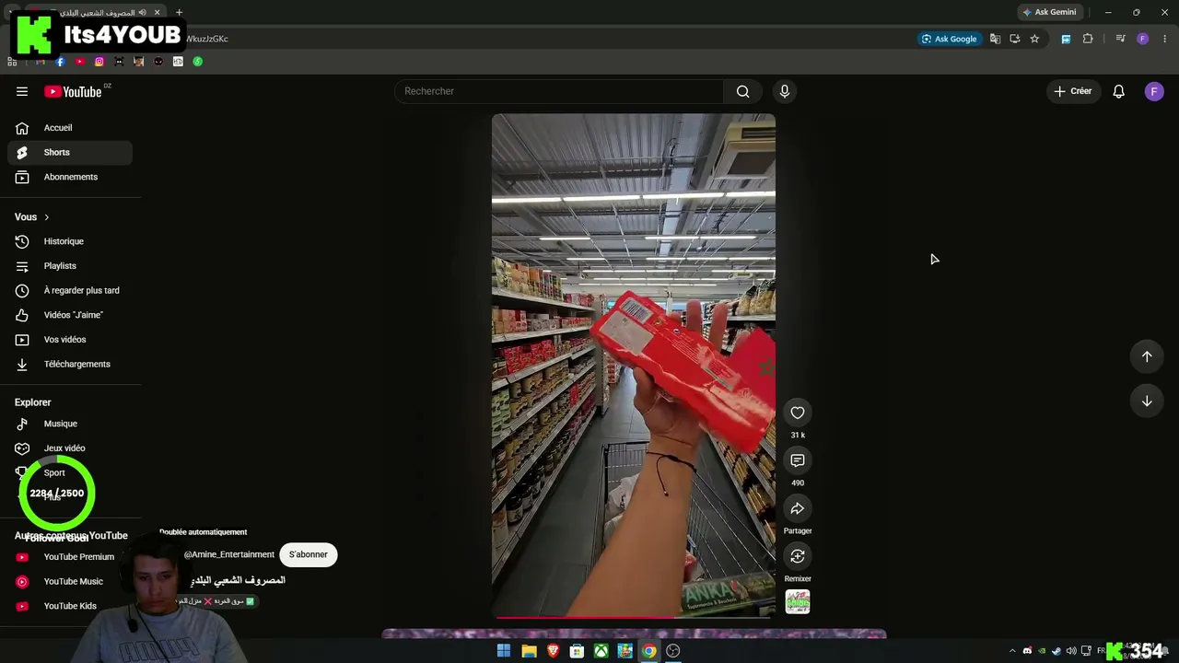Open a new browser tab
The width and height of the screenshot is (1179, 663).
pos(179,12)
